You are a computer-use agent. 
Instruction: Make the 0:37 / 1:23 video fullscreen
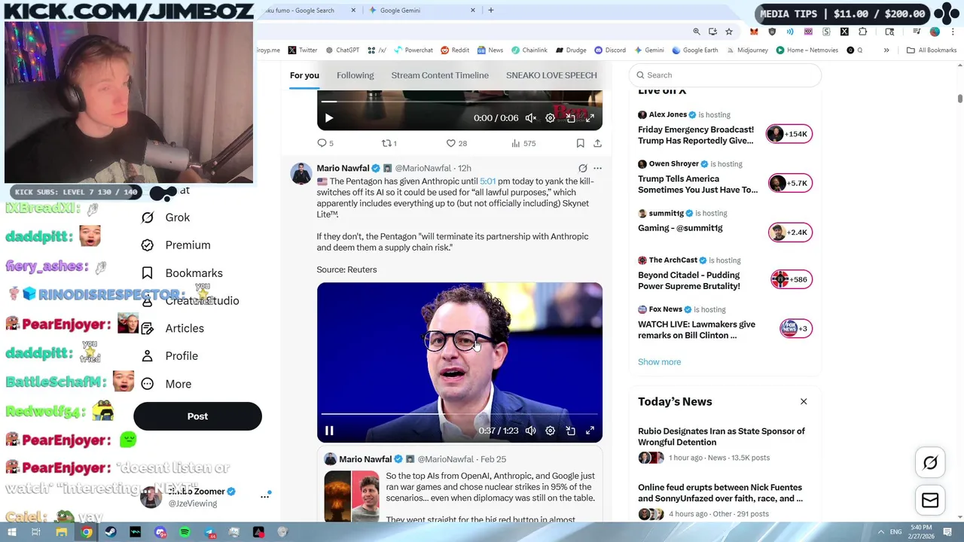[590, 431]
